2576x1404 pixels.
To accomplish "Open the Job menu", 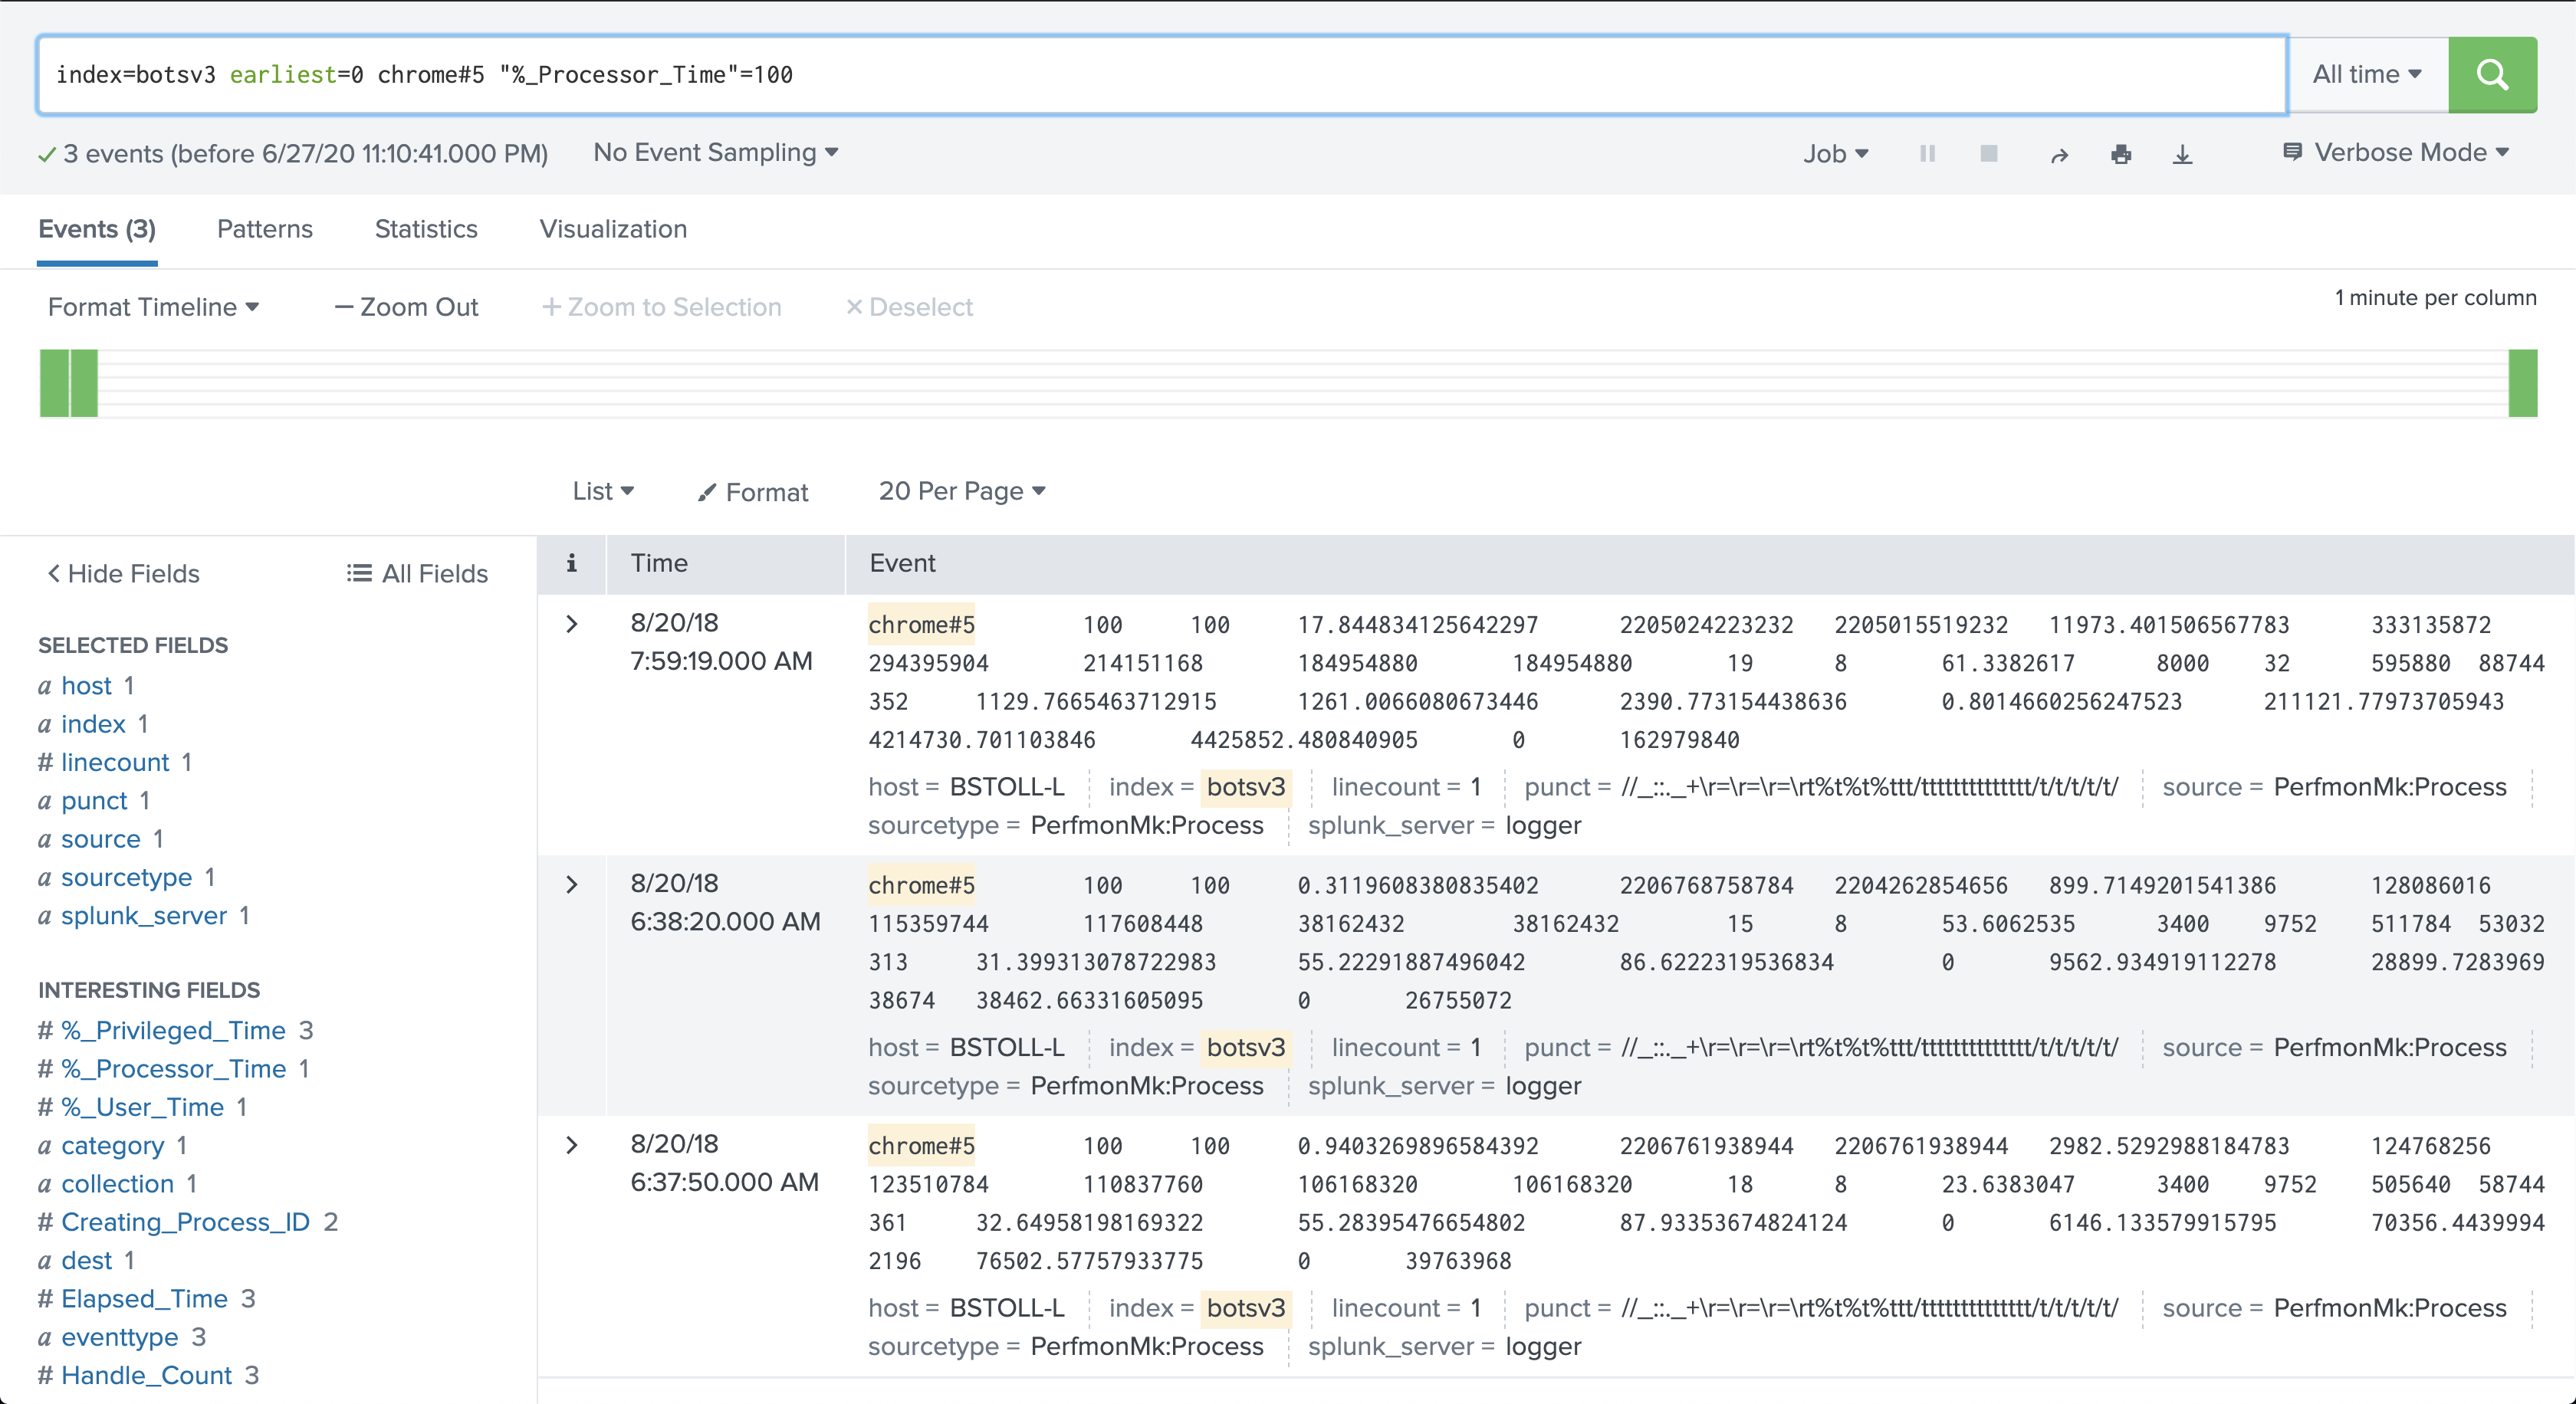I will click(1836, 154).
